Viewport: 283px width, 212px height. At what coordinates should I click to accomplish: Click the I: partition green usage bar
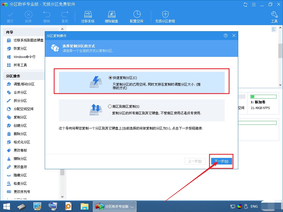[263, 97]
